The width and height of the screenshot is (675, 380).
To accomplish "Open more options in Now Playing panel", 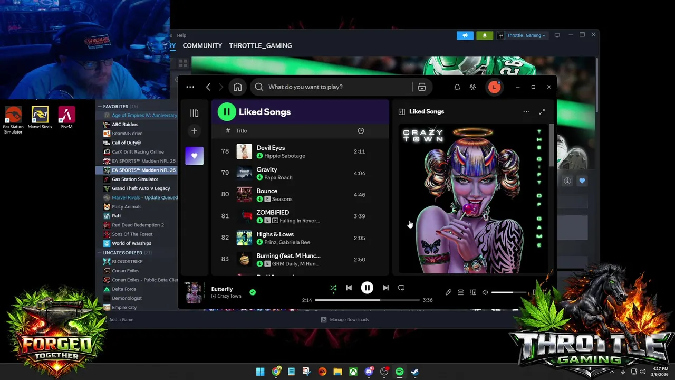I will [x=526, y=112].
